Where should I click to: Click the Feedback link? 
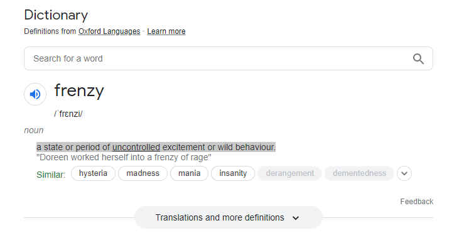(417, 202)
